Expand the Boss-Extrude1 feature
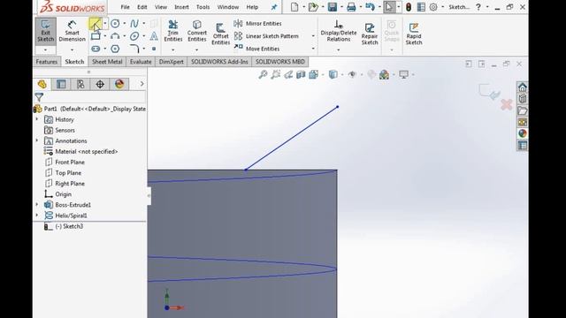The height and width of the screenshot is (318, 566). (x=37, y=205)
